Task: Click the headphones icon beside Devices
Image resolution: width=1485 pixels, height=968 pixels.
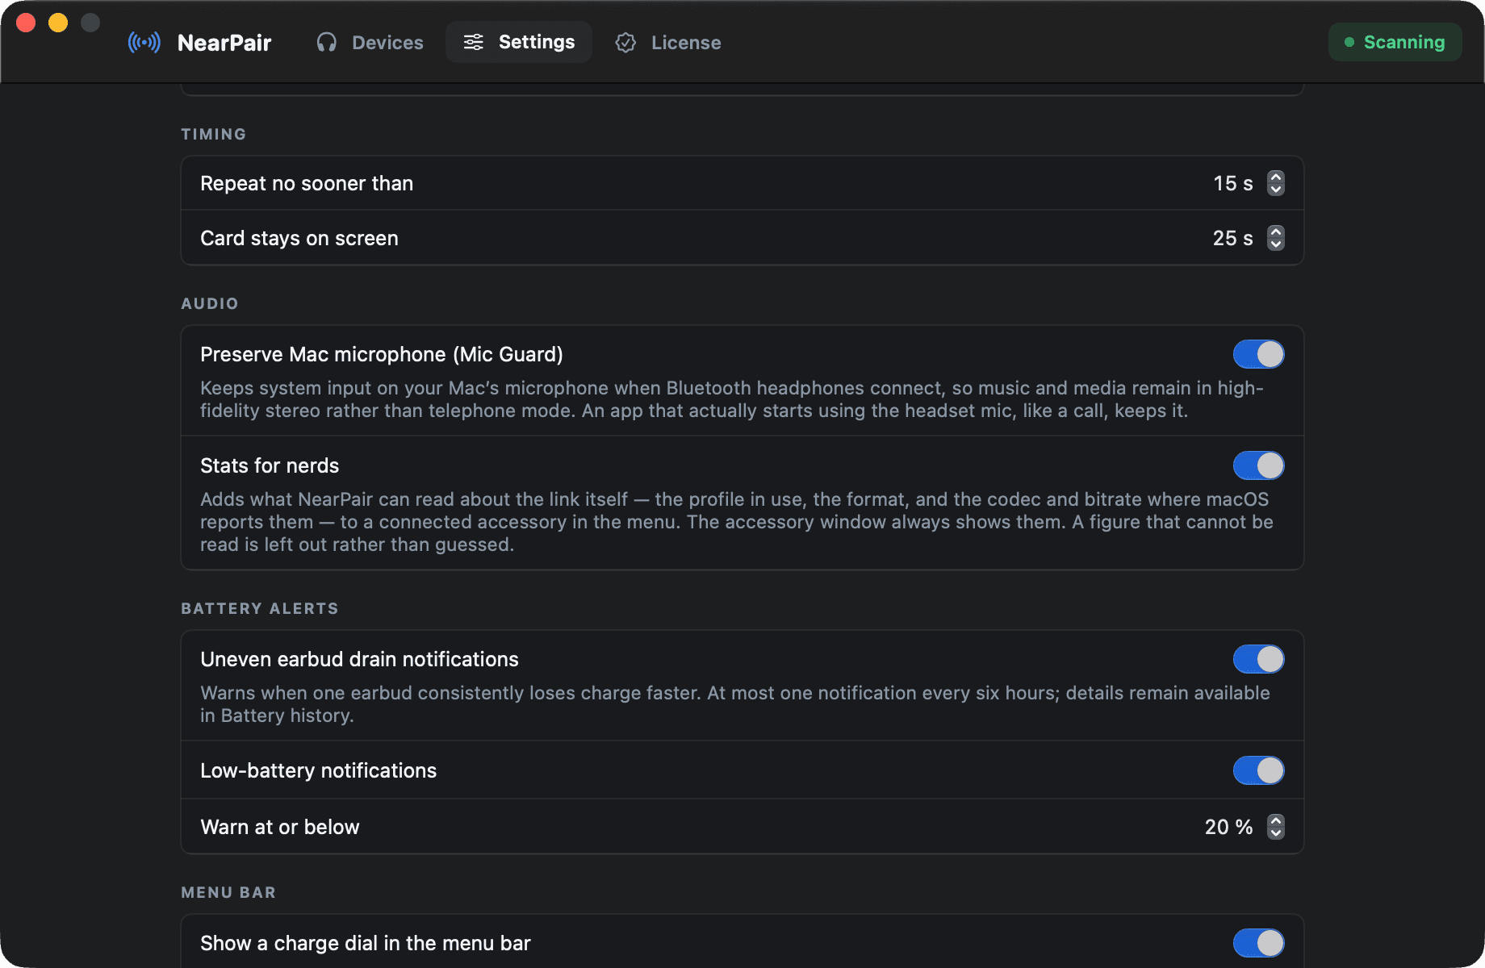Action: tap(326, 42)
